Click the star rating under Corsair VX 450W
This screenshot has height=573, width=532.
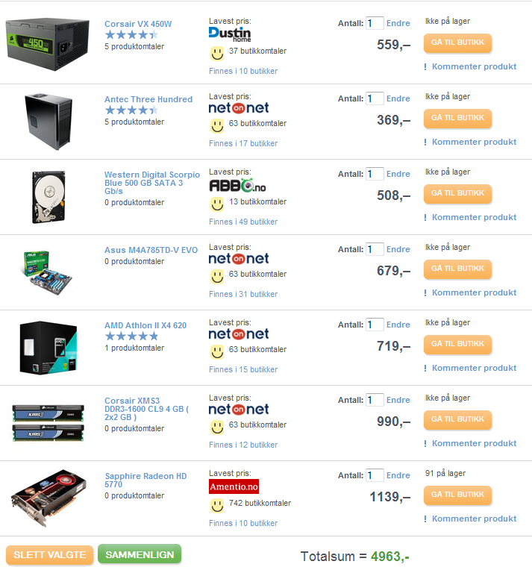click(x=131, y=35)
